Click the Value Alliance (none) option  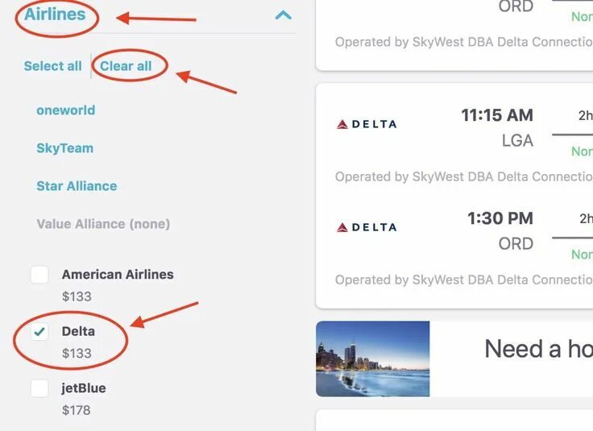pyautogui.click(x=103, y=224)
